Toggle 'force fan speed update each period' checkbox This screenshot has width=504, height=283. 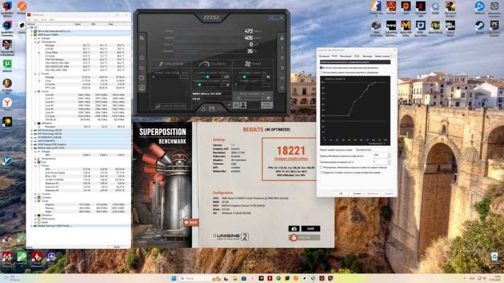[x=321, y=167]
